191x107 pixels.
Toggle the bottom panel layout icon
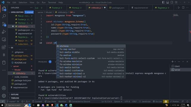(168, 2)
